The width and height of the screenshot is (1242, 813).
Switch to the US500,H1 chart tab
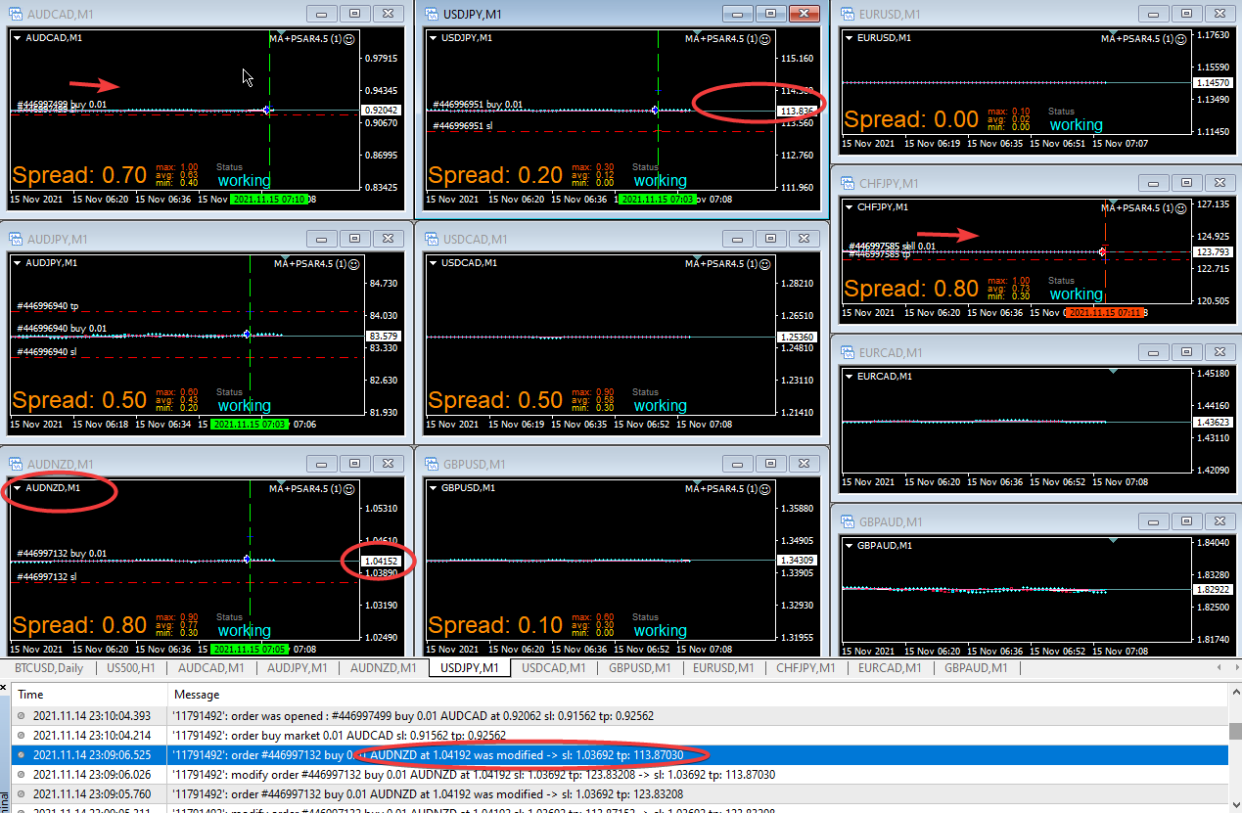click(131, 668)
